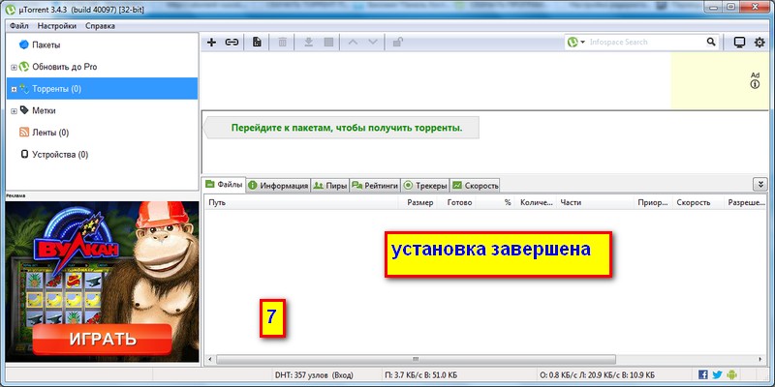Open the Twitter icon in status bar
Image resolution: width=775 pixels, height=387 pixels.
718,374
